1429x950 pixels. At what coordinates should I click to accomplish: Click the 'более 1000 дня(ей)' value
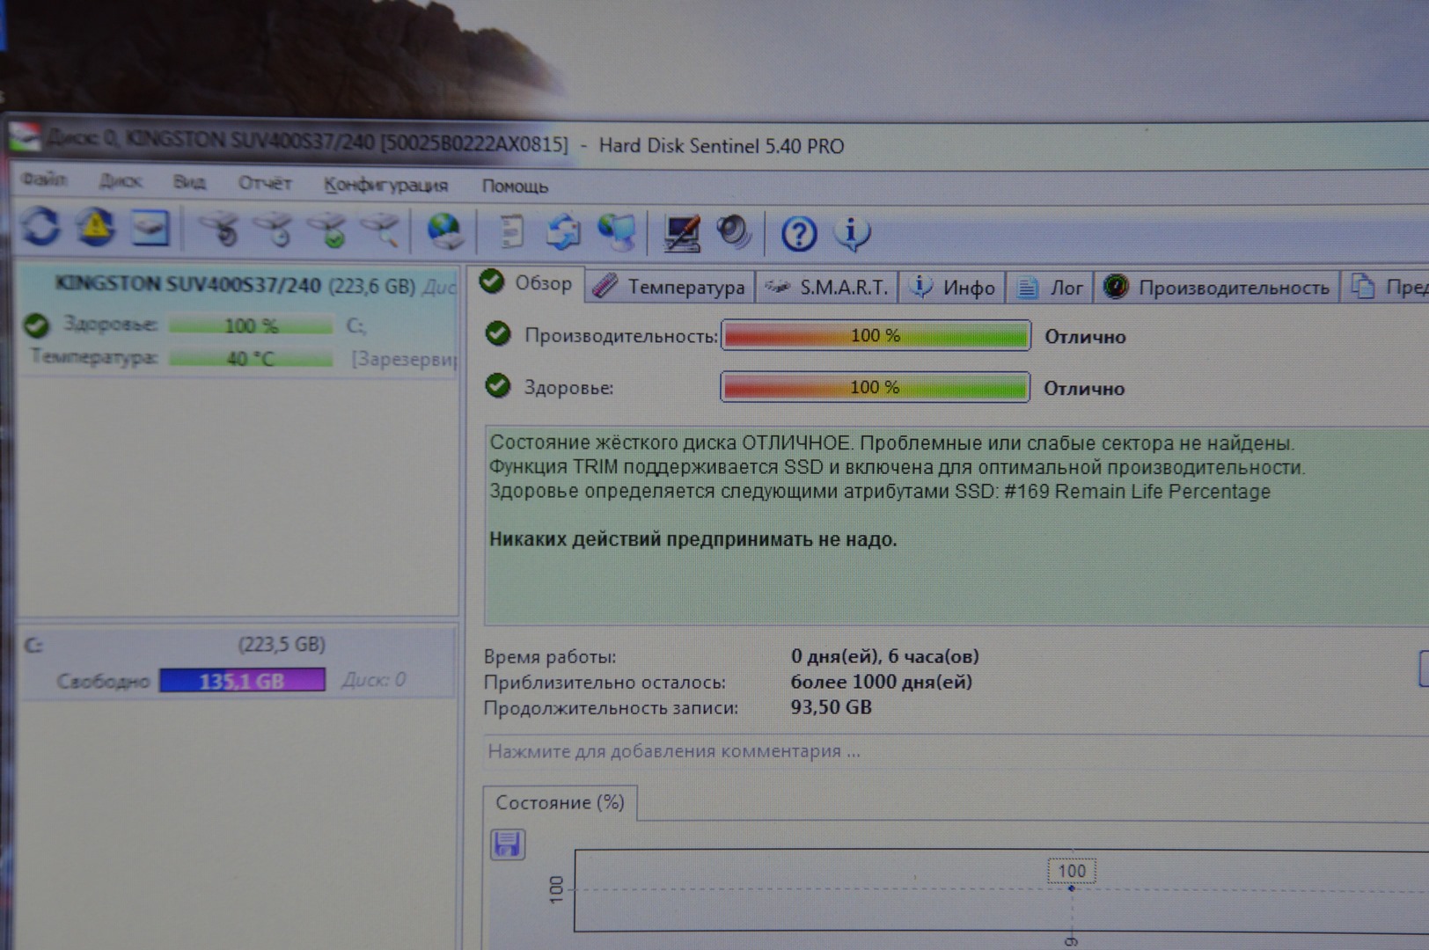click(881, 682)
